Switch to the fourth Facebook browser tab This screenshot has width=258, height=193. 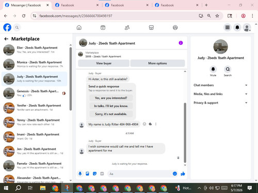click(x=176, y=5)
